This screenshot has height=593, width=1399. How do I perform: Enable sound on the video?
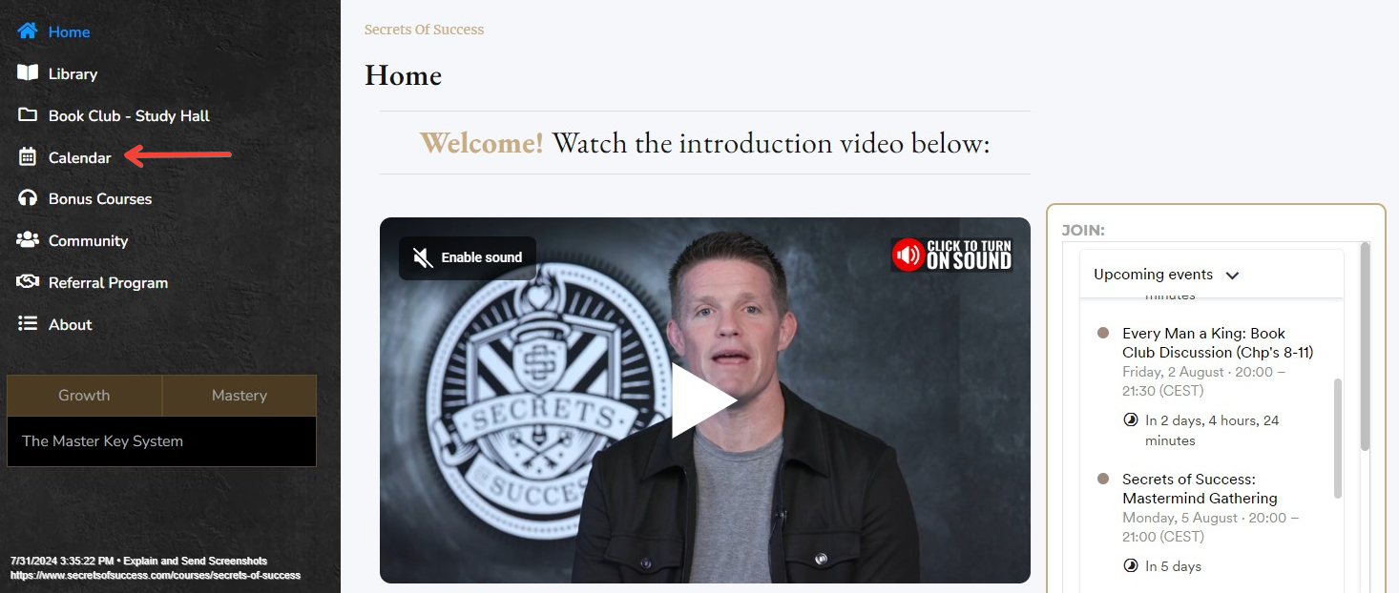pos(468,257)
